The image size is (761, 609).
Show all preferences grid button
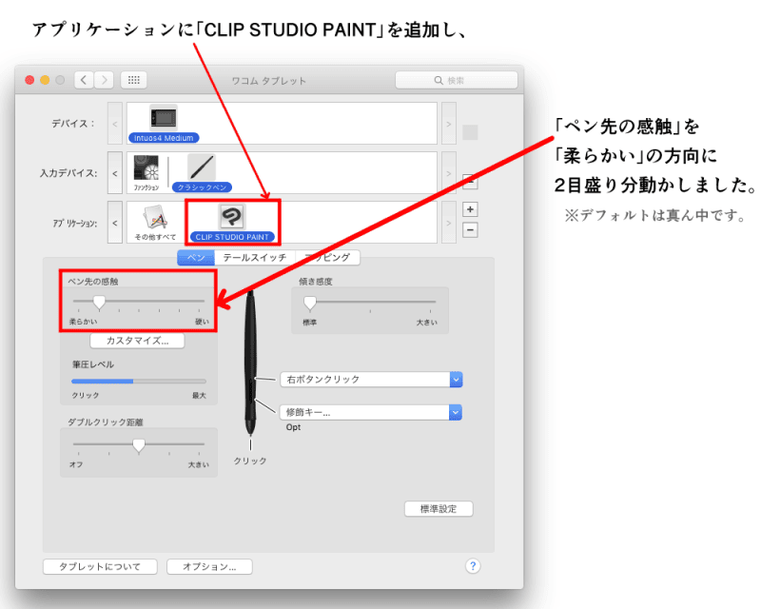click(x=134, y=80)
